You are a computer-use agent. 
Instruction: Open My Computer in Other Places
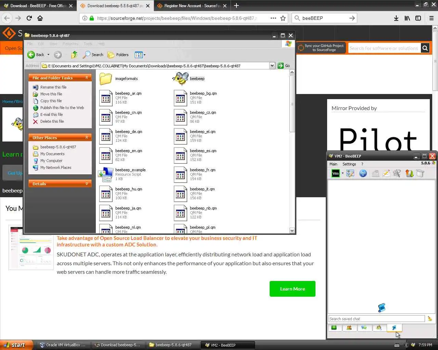[x=51, y=161]
